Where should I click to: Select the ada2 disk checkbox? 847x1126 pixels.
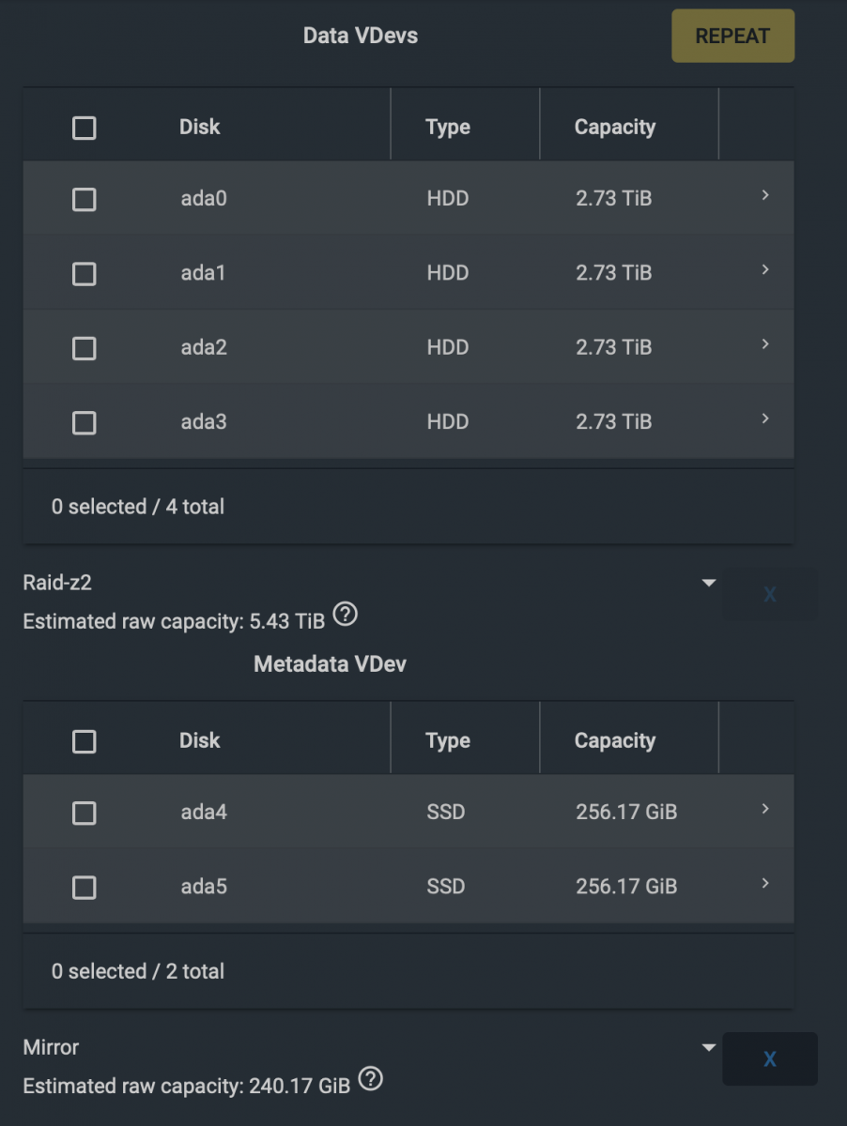click(x=85, y=348)
